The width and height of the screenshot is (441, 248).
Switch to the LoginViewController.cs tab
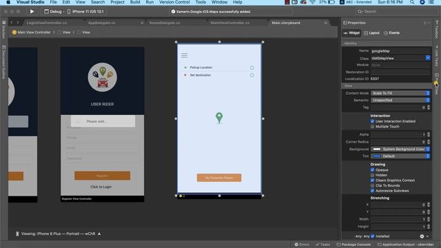[x=47, y=23]
